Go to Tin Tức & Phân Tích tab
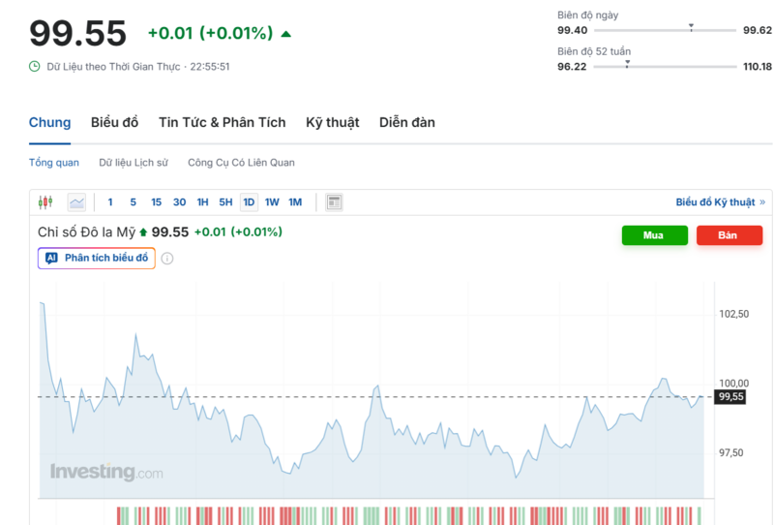Viewport: 774px width, 525px height. pos(223,122)
